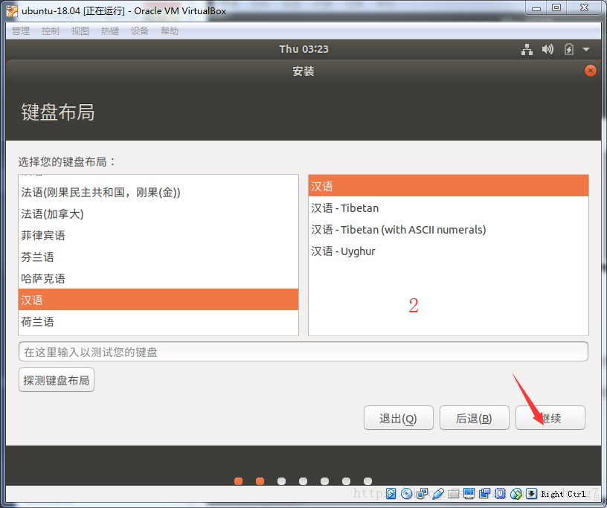Viewport: 607px width, 508px height.
Task: Select 荷兰语 in layout list
Action: (158, 321)
